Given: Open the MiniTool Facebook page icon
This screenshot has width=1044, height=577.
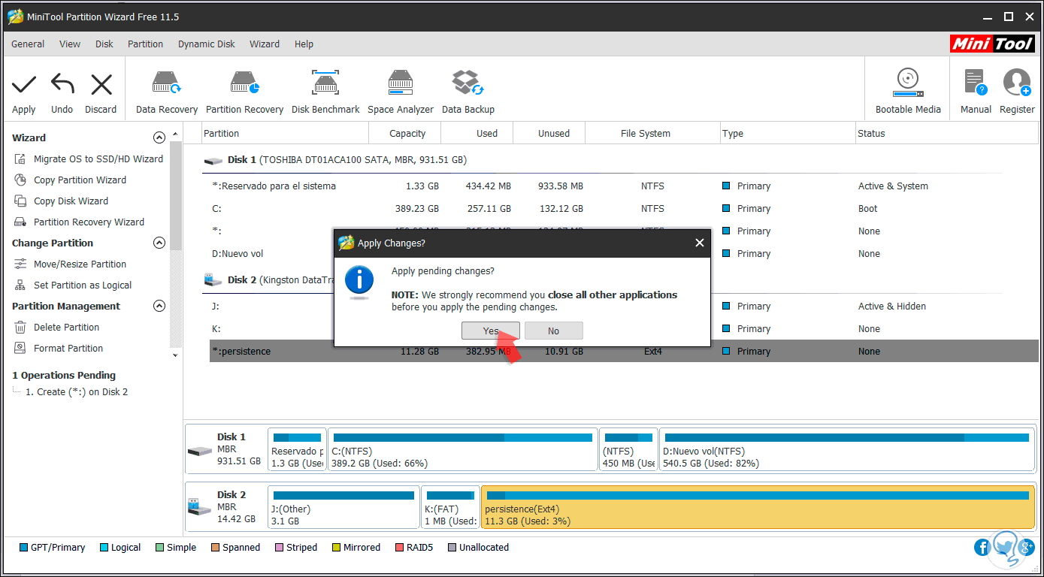Looking at the screenshot, I should pos(982,548).
